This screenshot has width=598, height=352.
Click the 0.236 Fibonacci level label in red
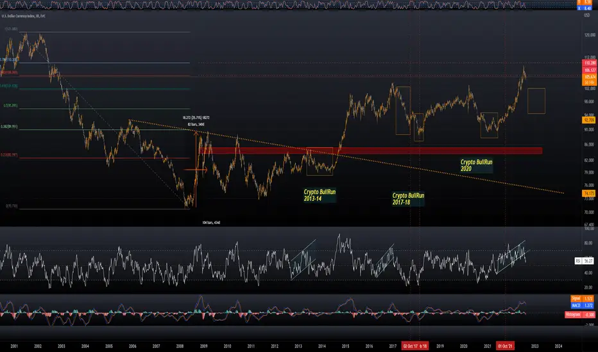click(x=9, y=155)
